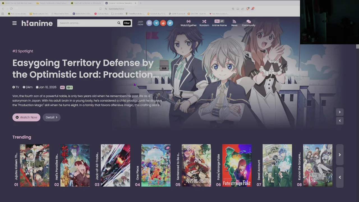Click Watch Now on the spotlight

click(26, 117)
